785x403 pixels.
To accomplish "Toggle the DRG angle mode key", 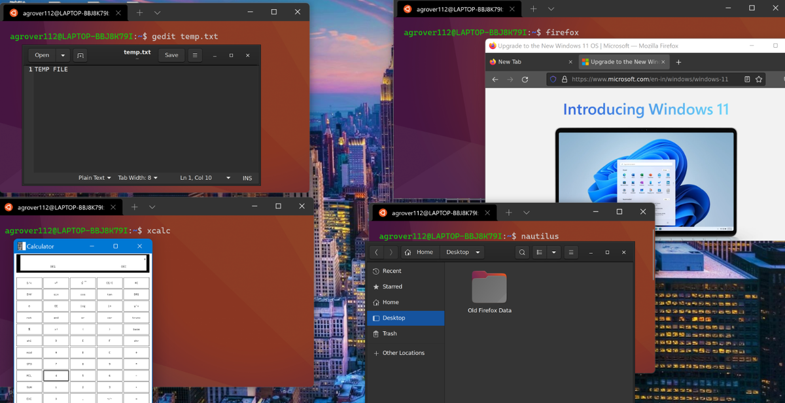I will 136,294.
